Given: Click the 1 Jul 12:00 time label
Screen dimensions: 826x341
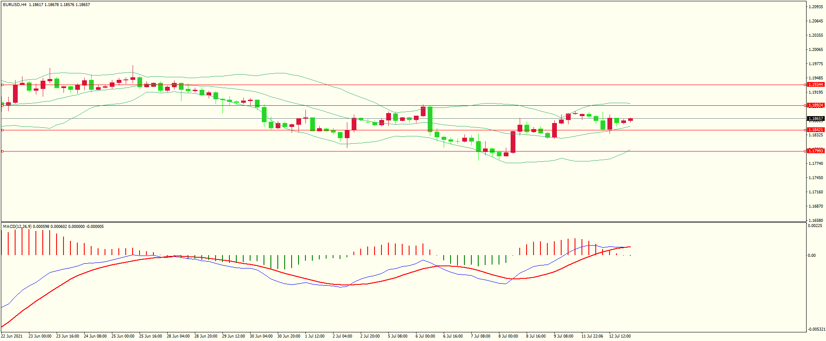Looking at the screenshot, I should pyautogui.click(x=315, y=336).
